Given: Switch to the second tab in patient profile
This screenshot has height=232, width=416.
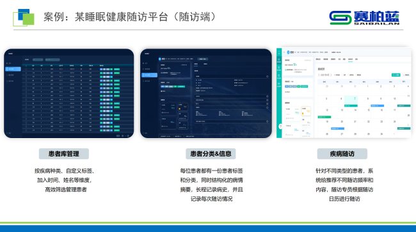Looking at the screenshot, I should pyautogui.click(x=205, y=64).
